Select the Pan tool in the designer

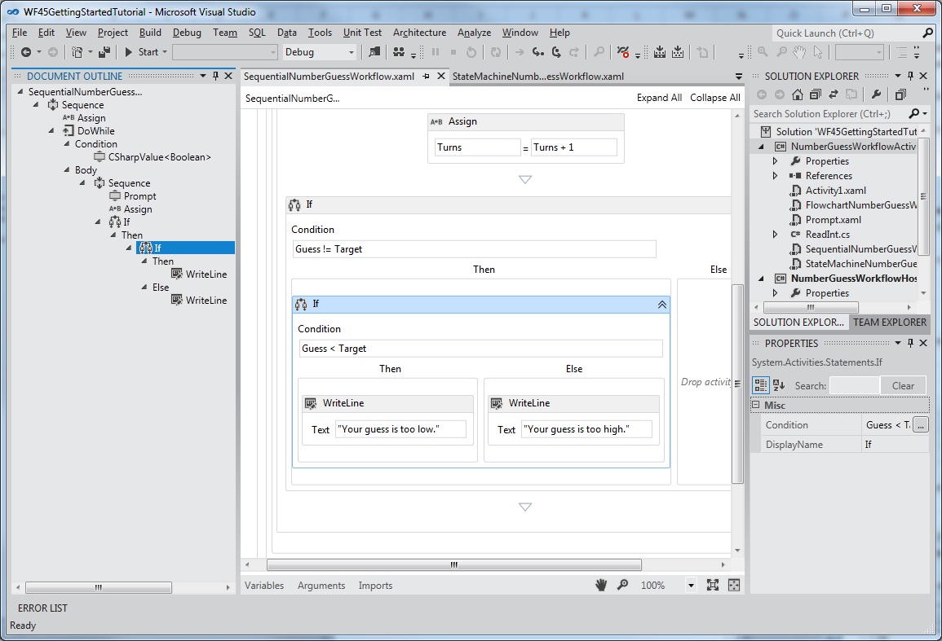[x=601, y=585]
